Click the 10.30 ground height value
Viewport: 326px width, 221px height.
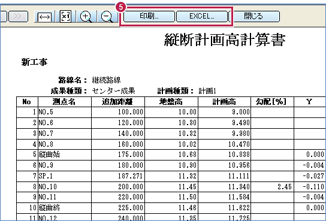[188, 123]
